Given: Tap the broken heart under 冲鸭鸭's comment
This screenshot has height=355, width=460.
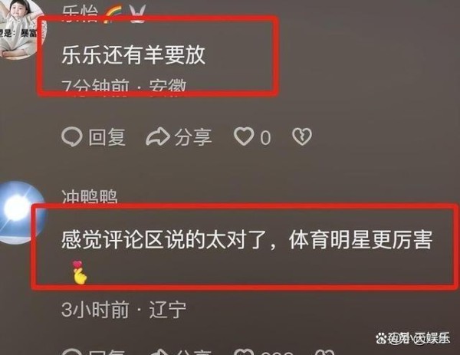Looking at the screenshot, I should click(324, 352).
